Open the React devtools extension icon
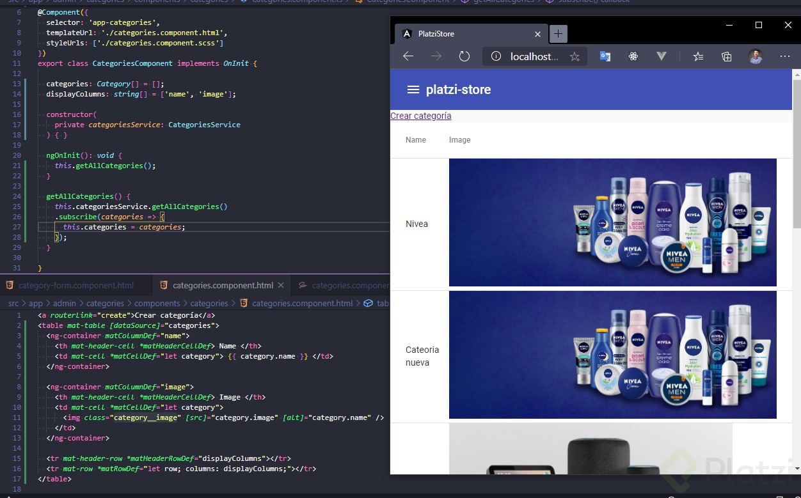801x498 pixels. 633,56
